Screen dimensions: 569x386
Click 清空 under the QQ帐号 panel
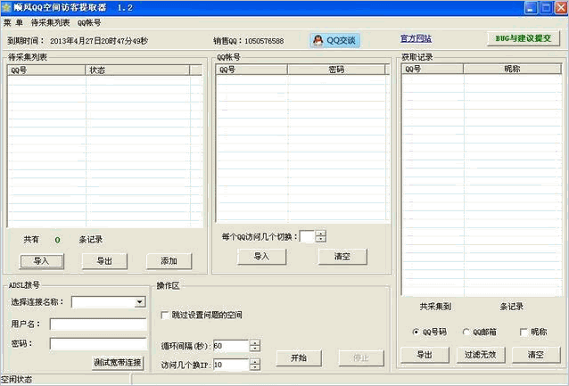(342, 257)
